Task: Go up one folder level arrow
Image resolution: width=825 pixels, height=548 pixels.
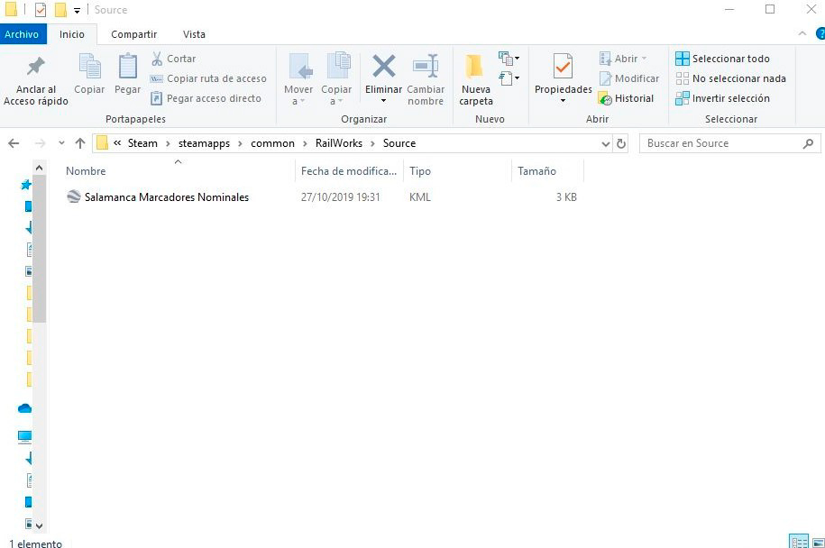Action: coord(80,143)
